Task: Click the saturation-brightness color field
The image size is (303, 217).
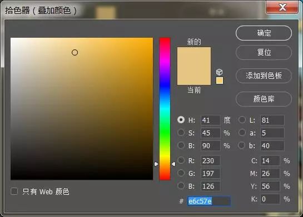Action: [x=82, y=109]
